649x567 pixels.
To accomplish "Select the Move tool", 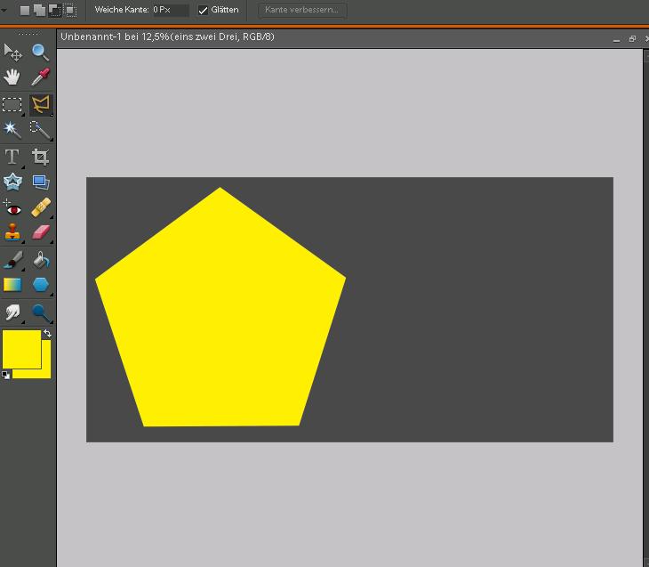I will click(x=12, y=53).
